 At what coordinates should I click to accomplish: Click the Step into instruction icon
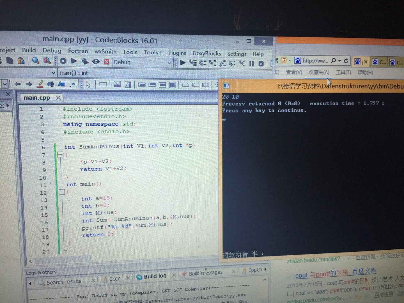pyautogui.click(x=242, y=64)
